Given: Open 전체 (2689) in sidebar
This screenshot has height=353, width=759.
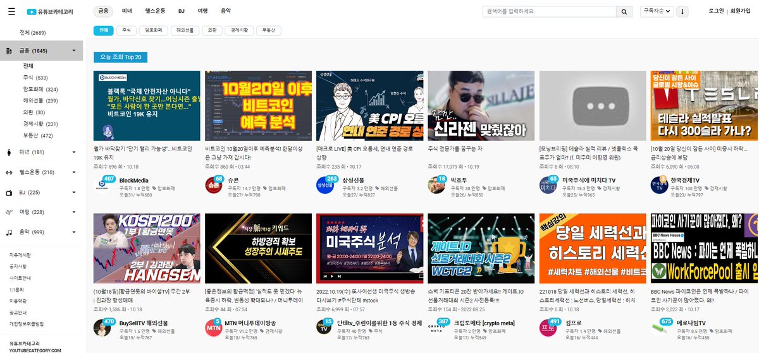Looking at the screenshot, I should point(33,32).
